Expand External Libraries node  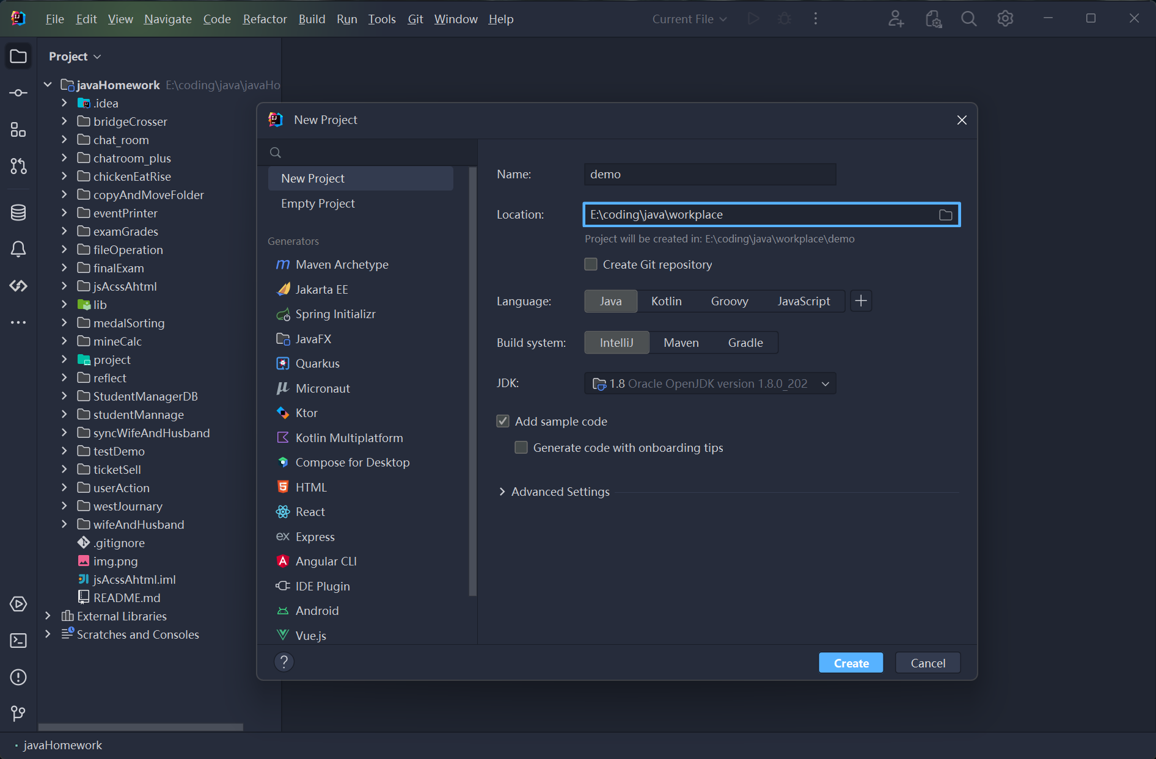click(x=48, y=616)
